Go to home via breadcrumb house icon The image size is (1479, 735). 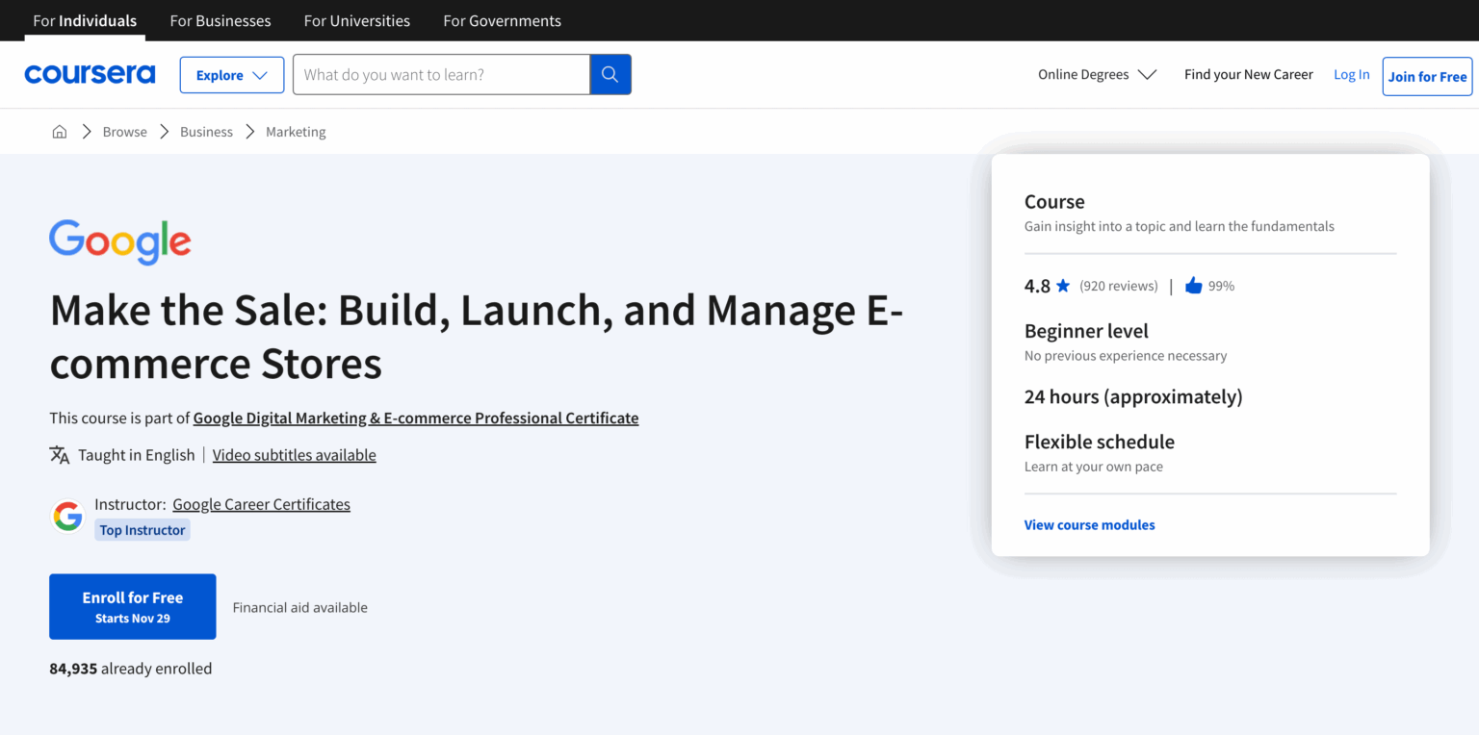pyautogui.click(x=60, y=132)
